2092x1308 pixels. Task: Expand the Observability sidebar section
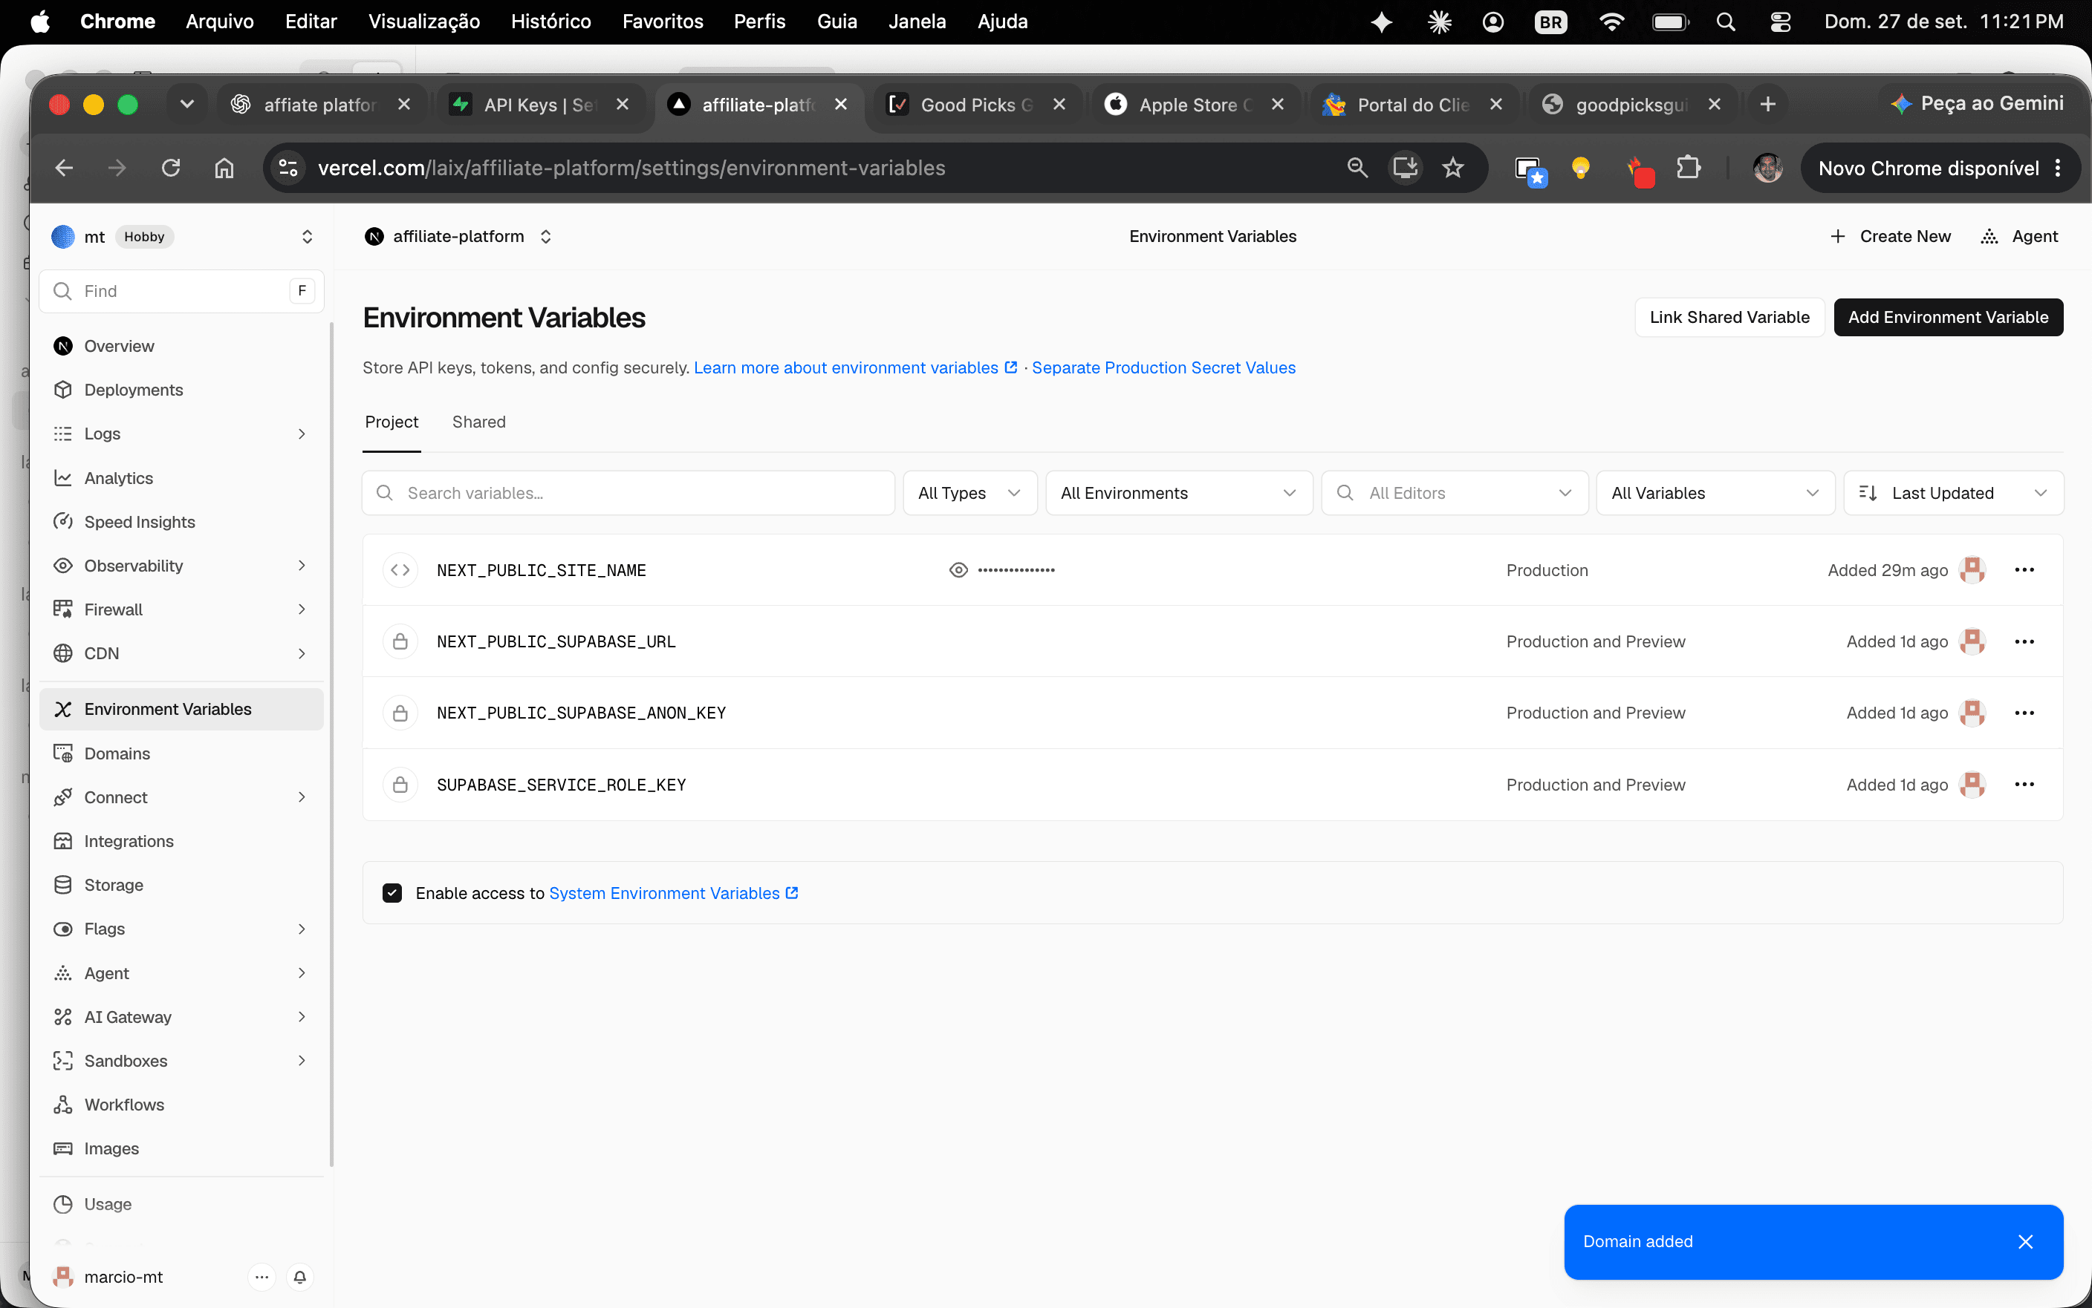(301, 566)
